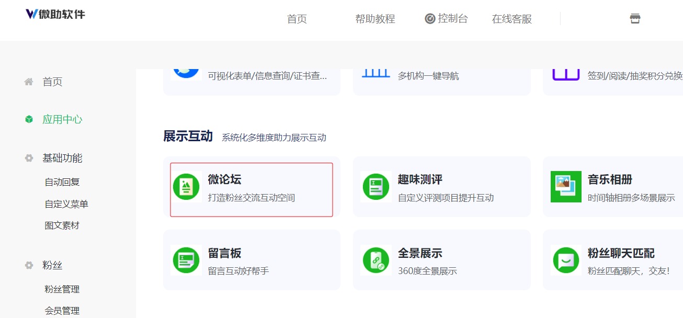683x318 pixels.
Task: Open the 首页 top navigation link
Action: point(297,19)
